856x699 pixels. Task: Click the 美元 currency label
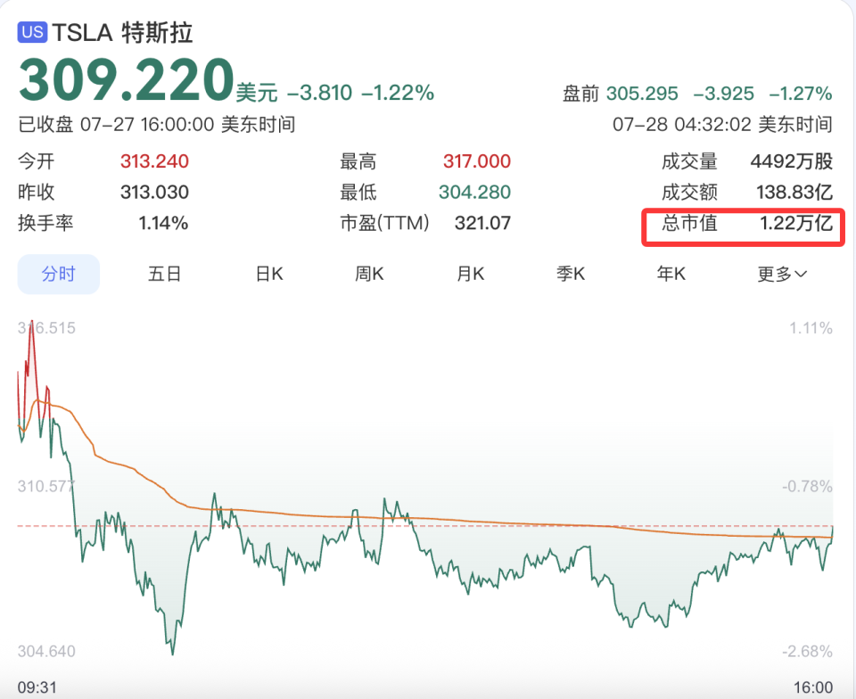point(257,94)
